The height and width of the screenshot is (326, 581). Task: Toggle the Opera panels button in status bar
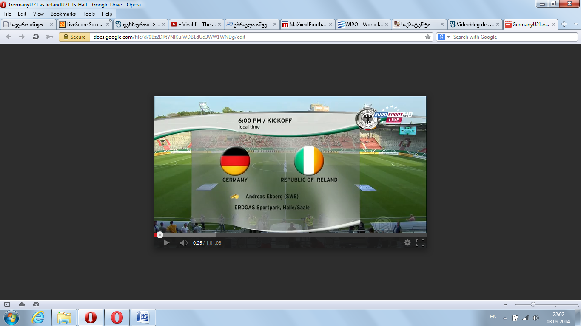(7, 304)
